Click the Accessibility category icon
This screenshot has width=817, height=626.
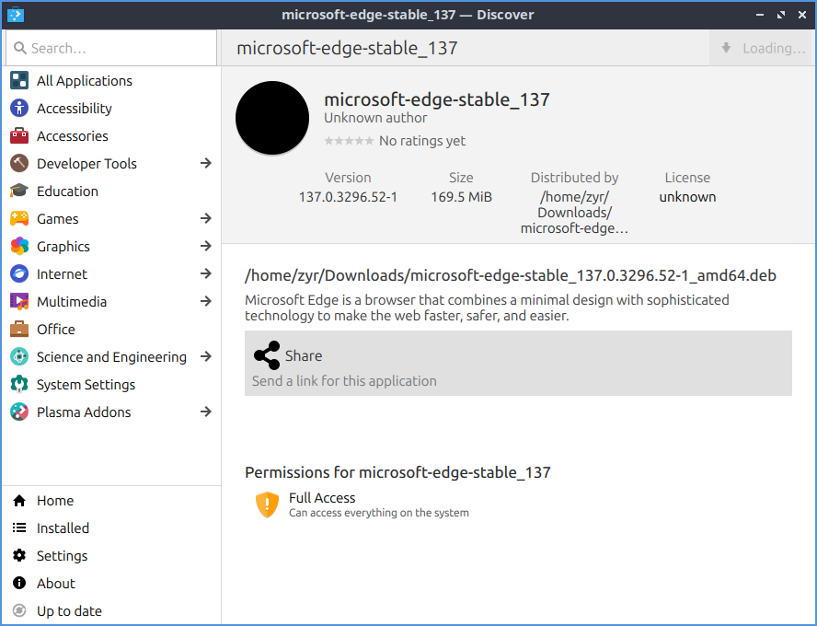coord(19,109)
